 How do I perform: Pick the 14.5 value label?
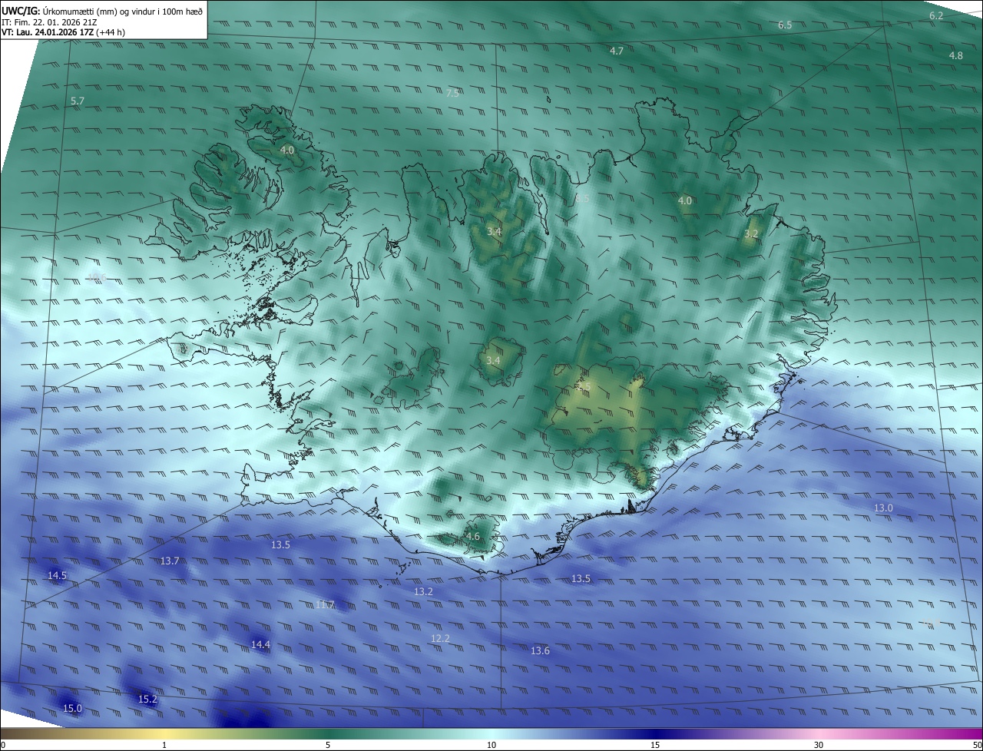click(57, 575)
